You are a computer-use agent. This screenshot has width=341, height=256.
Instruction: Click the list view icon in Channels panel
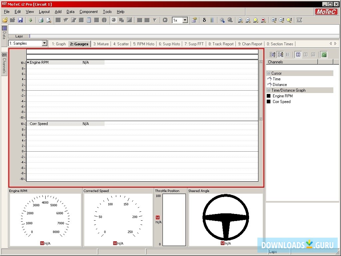point(288,54)
